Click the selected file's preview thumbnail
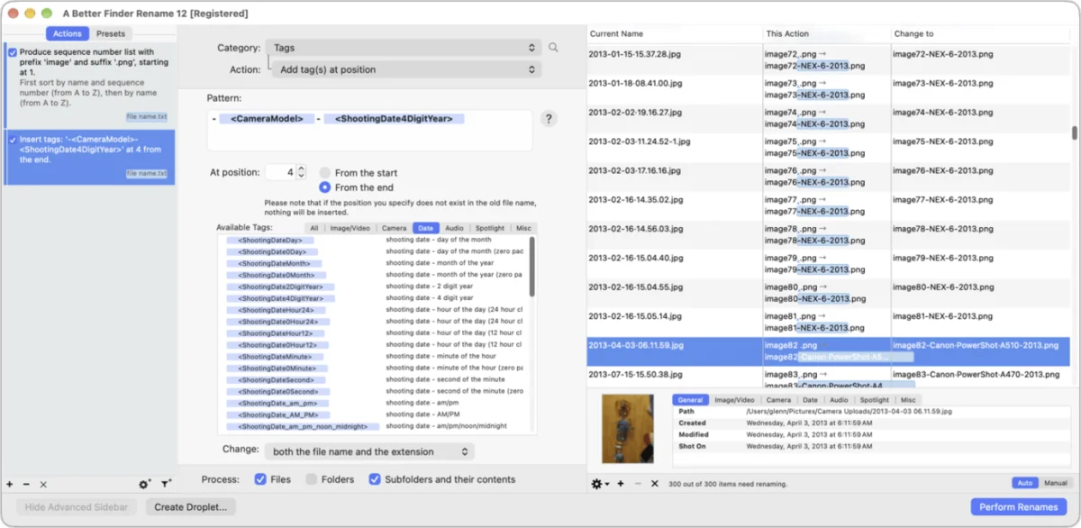1081x528 pixels. [627, 428]
